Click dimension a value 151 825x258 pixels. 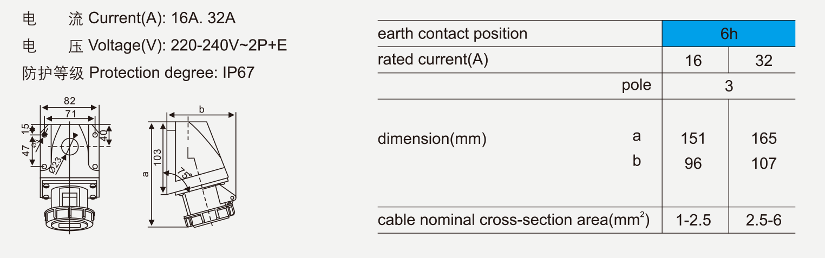tap(693, 138)
